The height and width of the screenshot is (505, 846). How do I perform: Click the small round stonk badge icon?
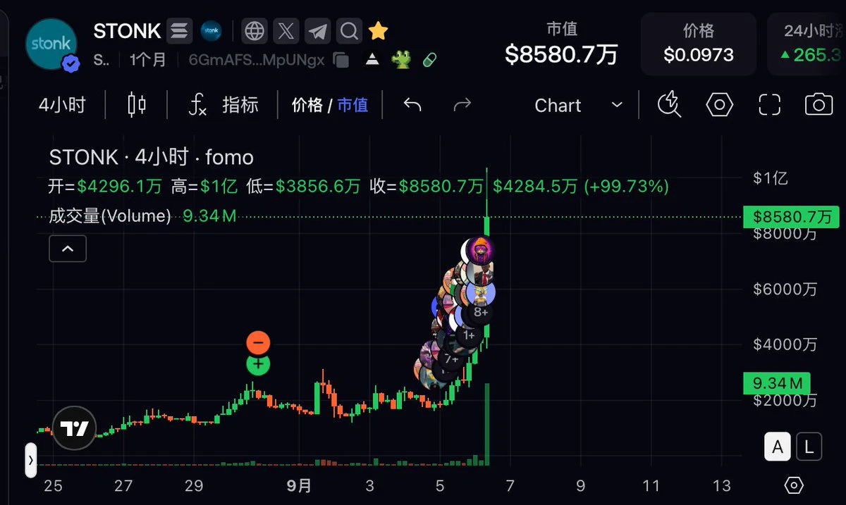(x=211, y=31)
